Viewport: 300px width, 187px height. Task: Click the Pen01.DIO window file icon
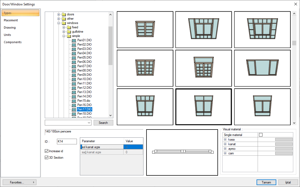point(74,40)
